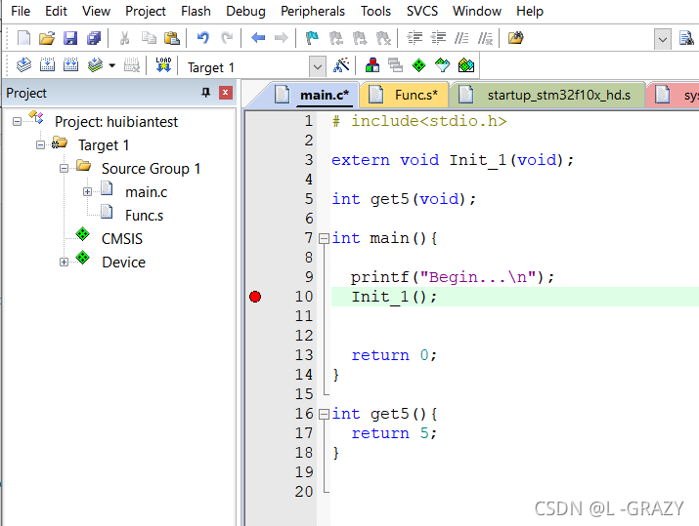Click code line 'return 5;'
The height and width of the screenshot is (526, 699).
(x=394, y=433)
